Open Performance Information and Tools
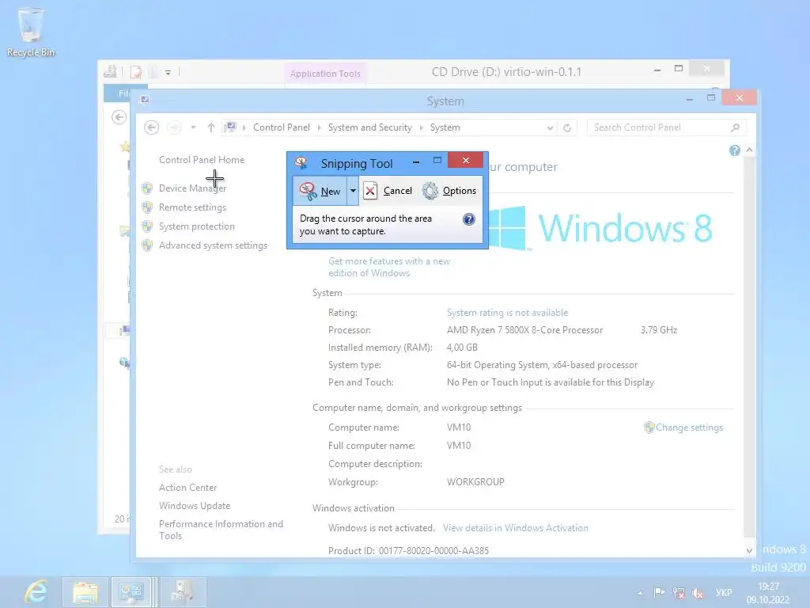This screenshot has width=810, height=608. pyautogui.click(x=221, y=530)
